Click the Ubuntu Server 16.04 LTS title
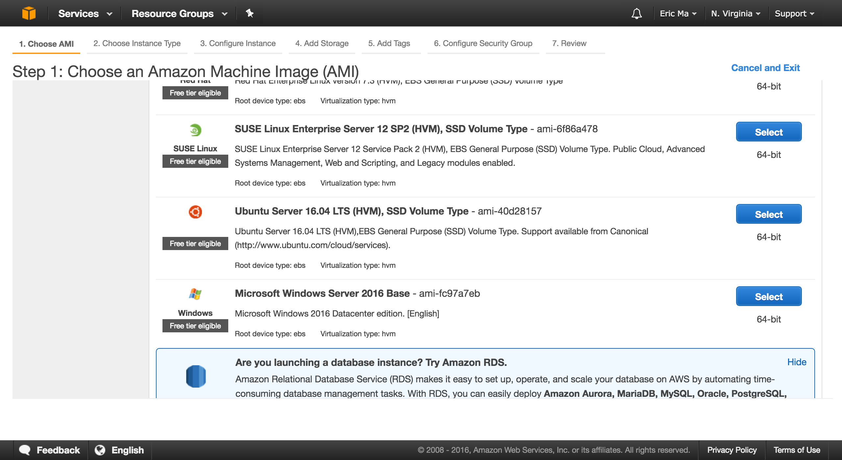The width and height of the screenshot is (842, 460). tap(352, 211)
